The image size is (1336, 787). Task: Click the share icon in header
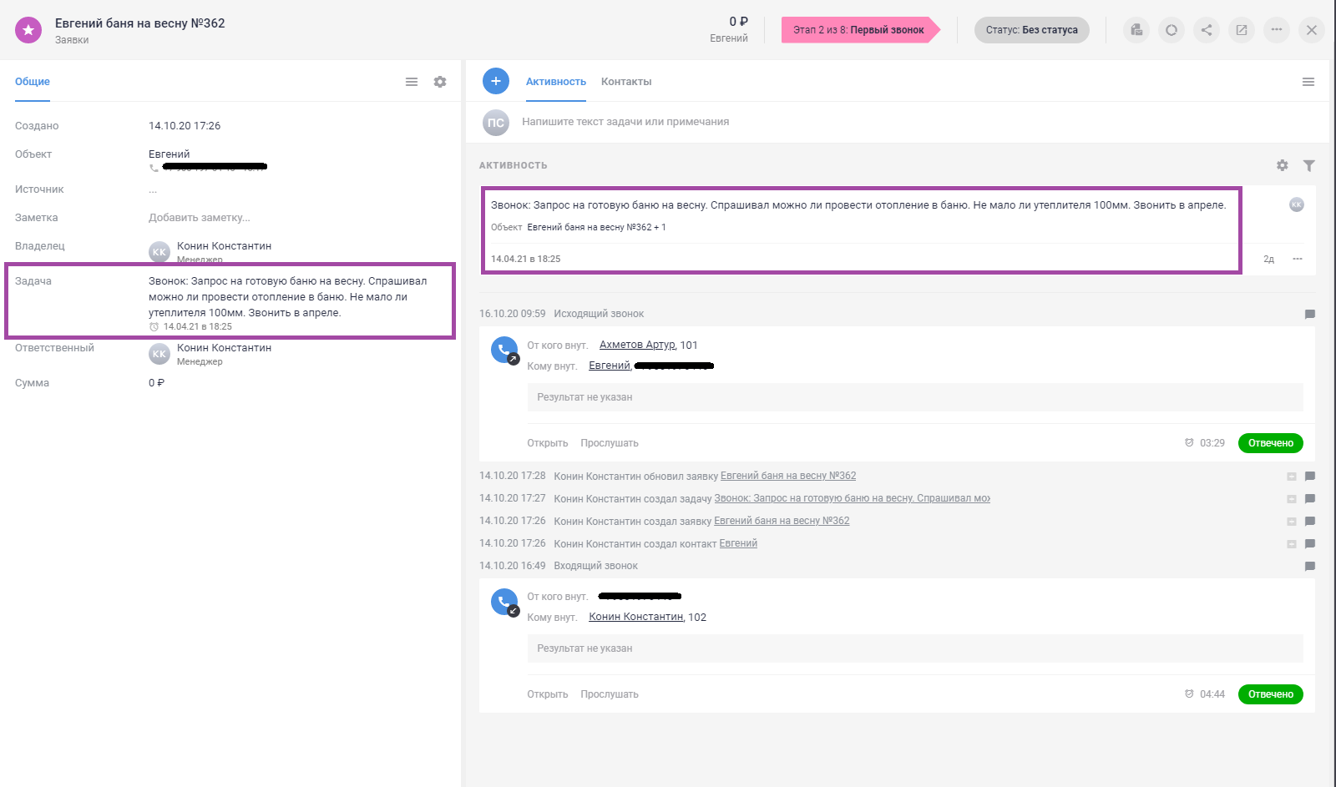click(x=1207, y=30)
